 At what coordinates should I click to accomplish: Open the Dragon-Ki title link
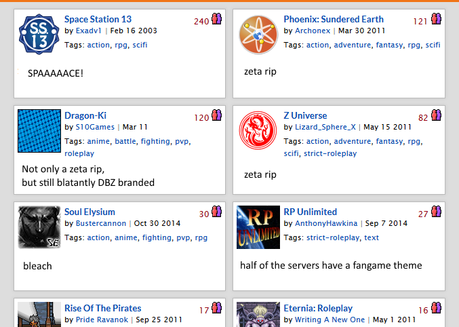tap(85, 116)
